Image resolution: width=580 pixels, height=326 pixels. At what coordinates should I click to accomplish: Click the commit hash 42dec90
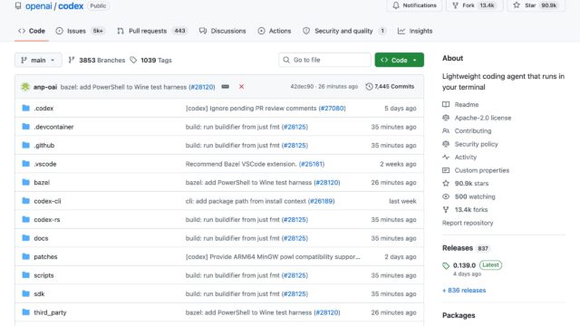[302, 87]
